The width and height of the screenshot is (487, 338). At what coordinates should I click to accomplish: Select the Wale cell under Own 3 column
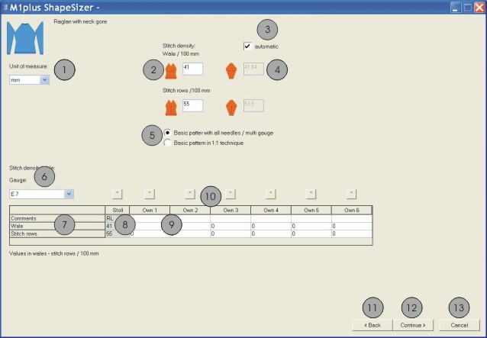pyautogui.click(x=229, y=226)
